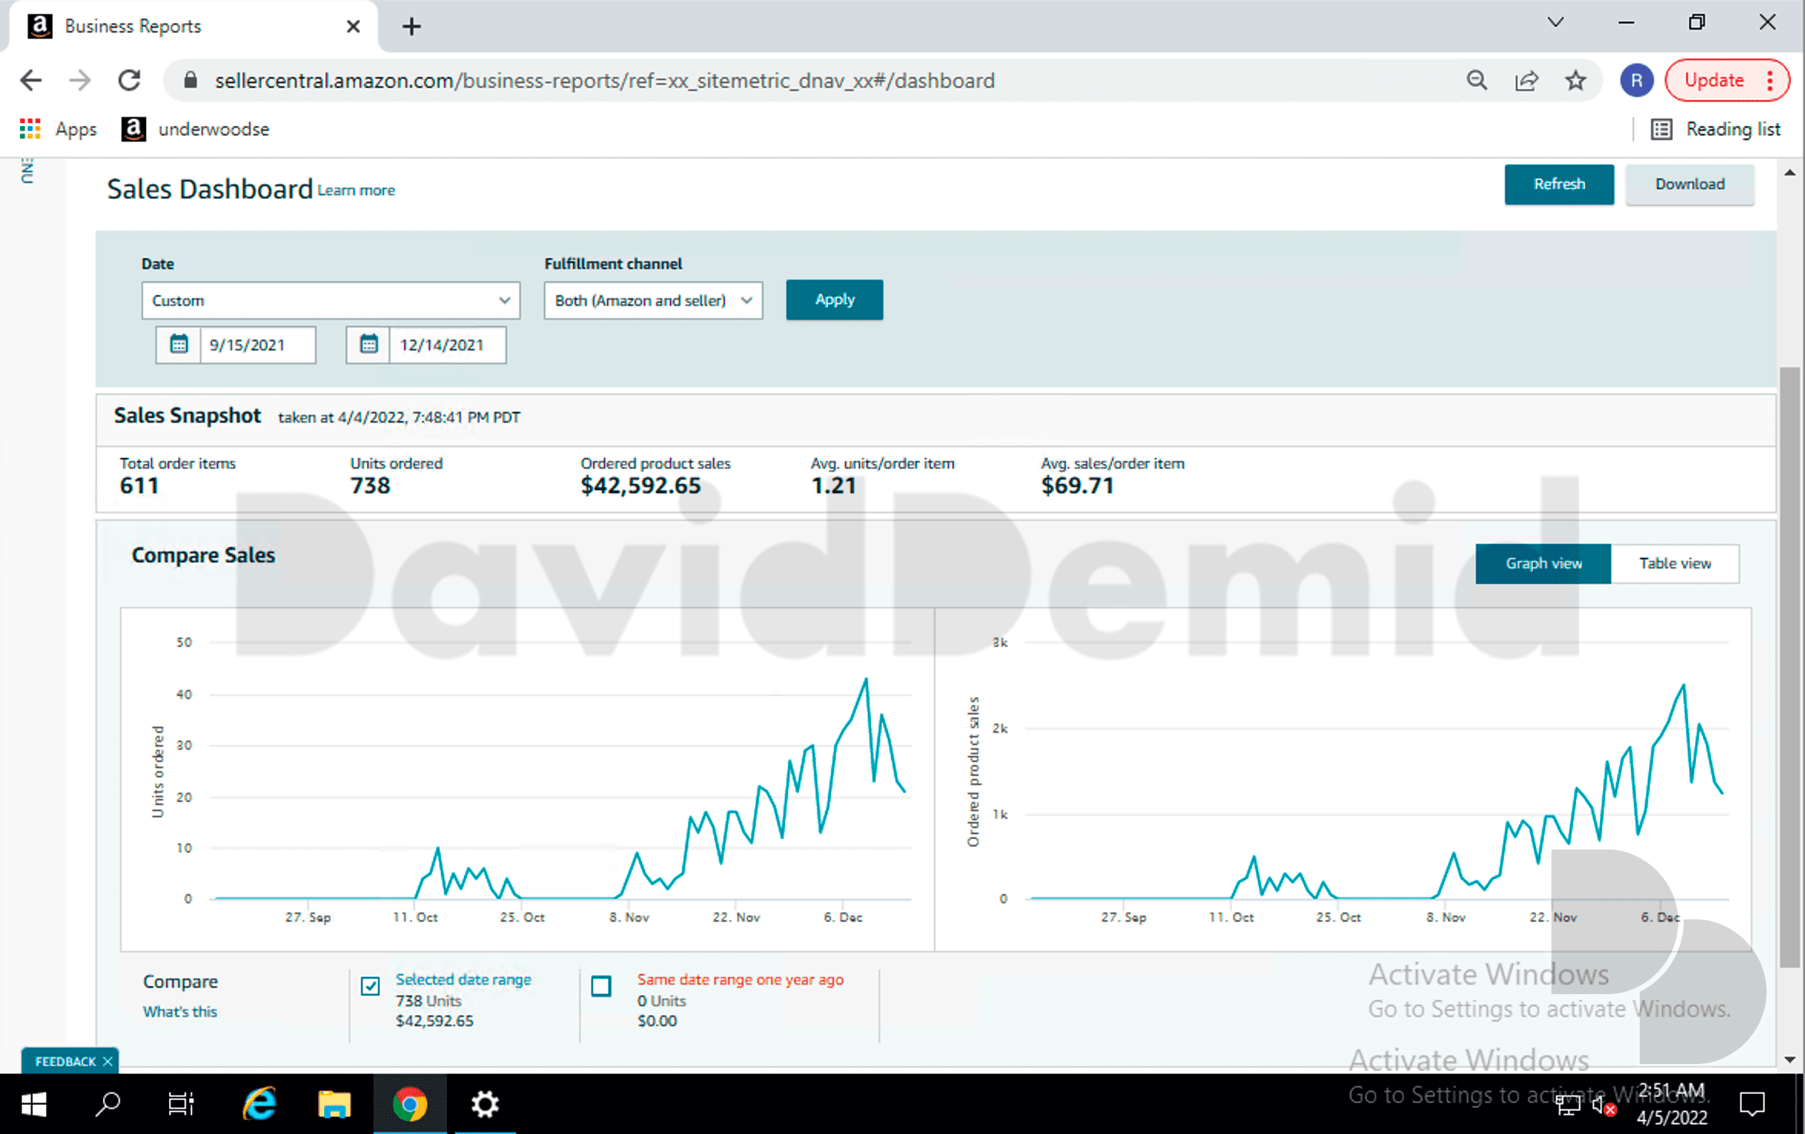The width and height of the screenshot is (1805, 1134).
Task: Open the zoom magnifier icon in address bar
Action: coord(1476,81)
